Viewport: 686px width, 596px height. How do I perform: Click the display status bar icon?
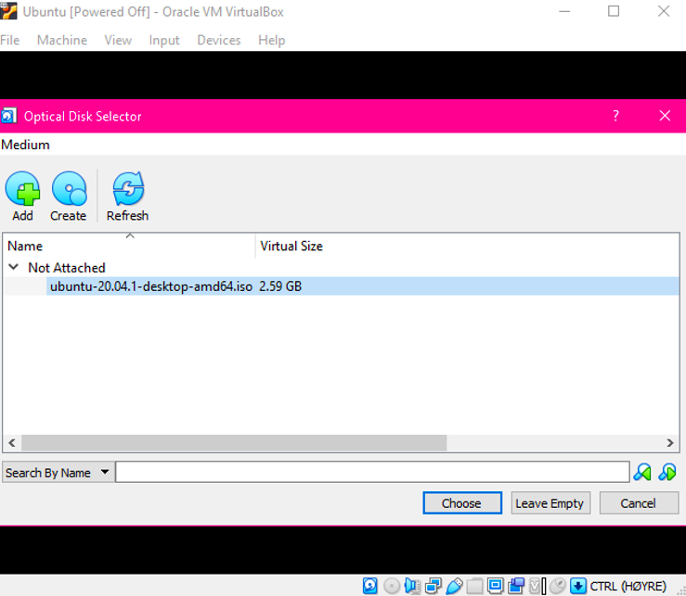(x=496, y=586)
